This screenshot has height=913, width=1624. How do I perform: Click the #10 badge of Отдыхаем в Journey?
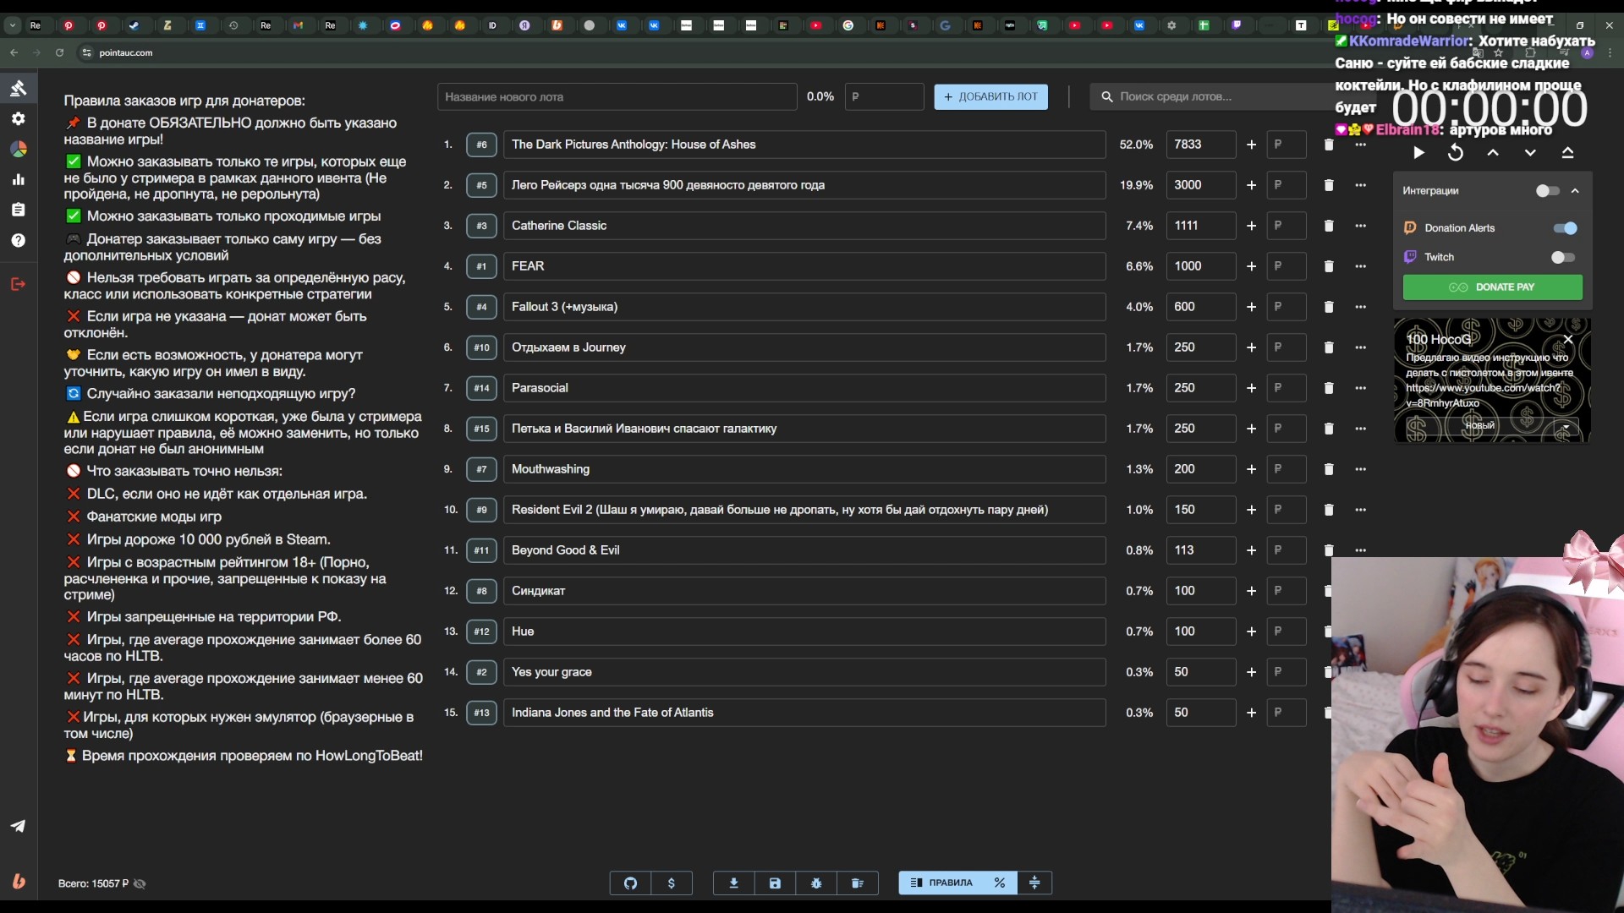pos(481,347)
